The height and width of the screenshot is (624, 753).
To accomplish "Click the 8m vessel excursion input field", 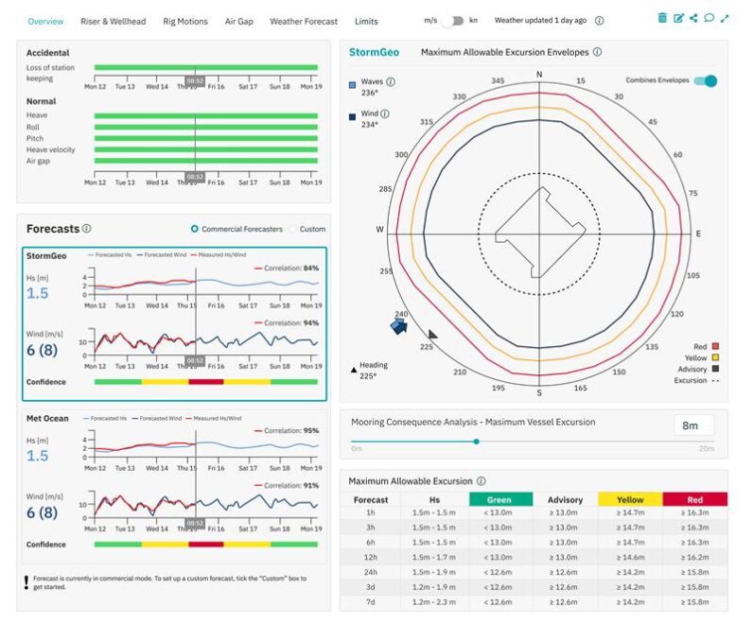I will coord(692,425).
